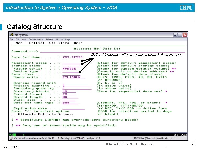Click in the Command input line
This screenshot has height=149, width=198.
pyautogui.click(x=113, y=51)
